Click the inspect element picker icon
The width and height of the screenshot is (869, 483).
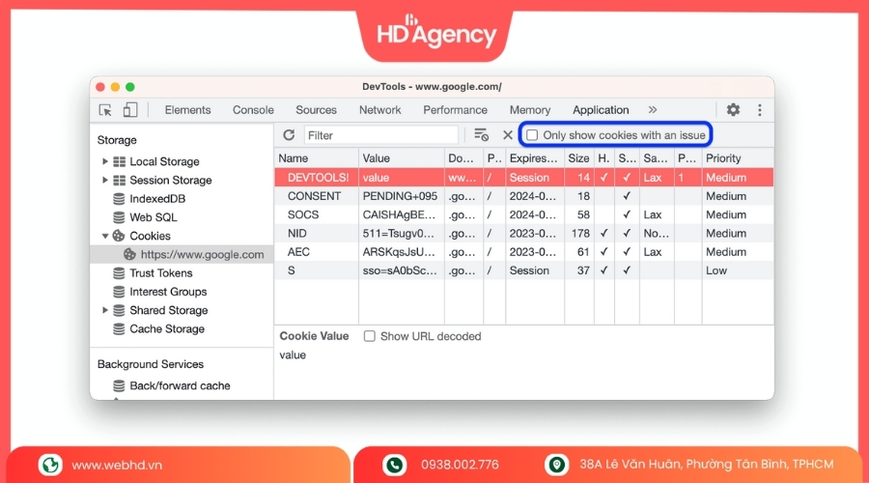tap(106, 110)
